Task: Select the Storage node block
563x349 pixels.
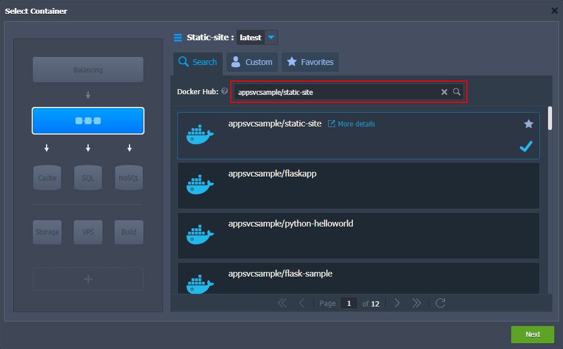Action: pos(47,232)
